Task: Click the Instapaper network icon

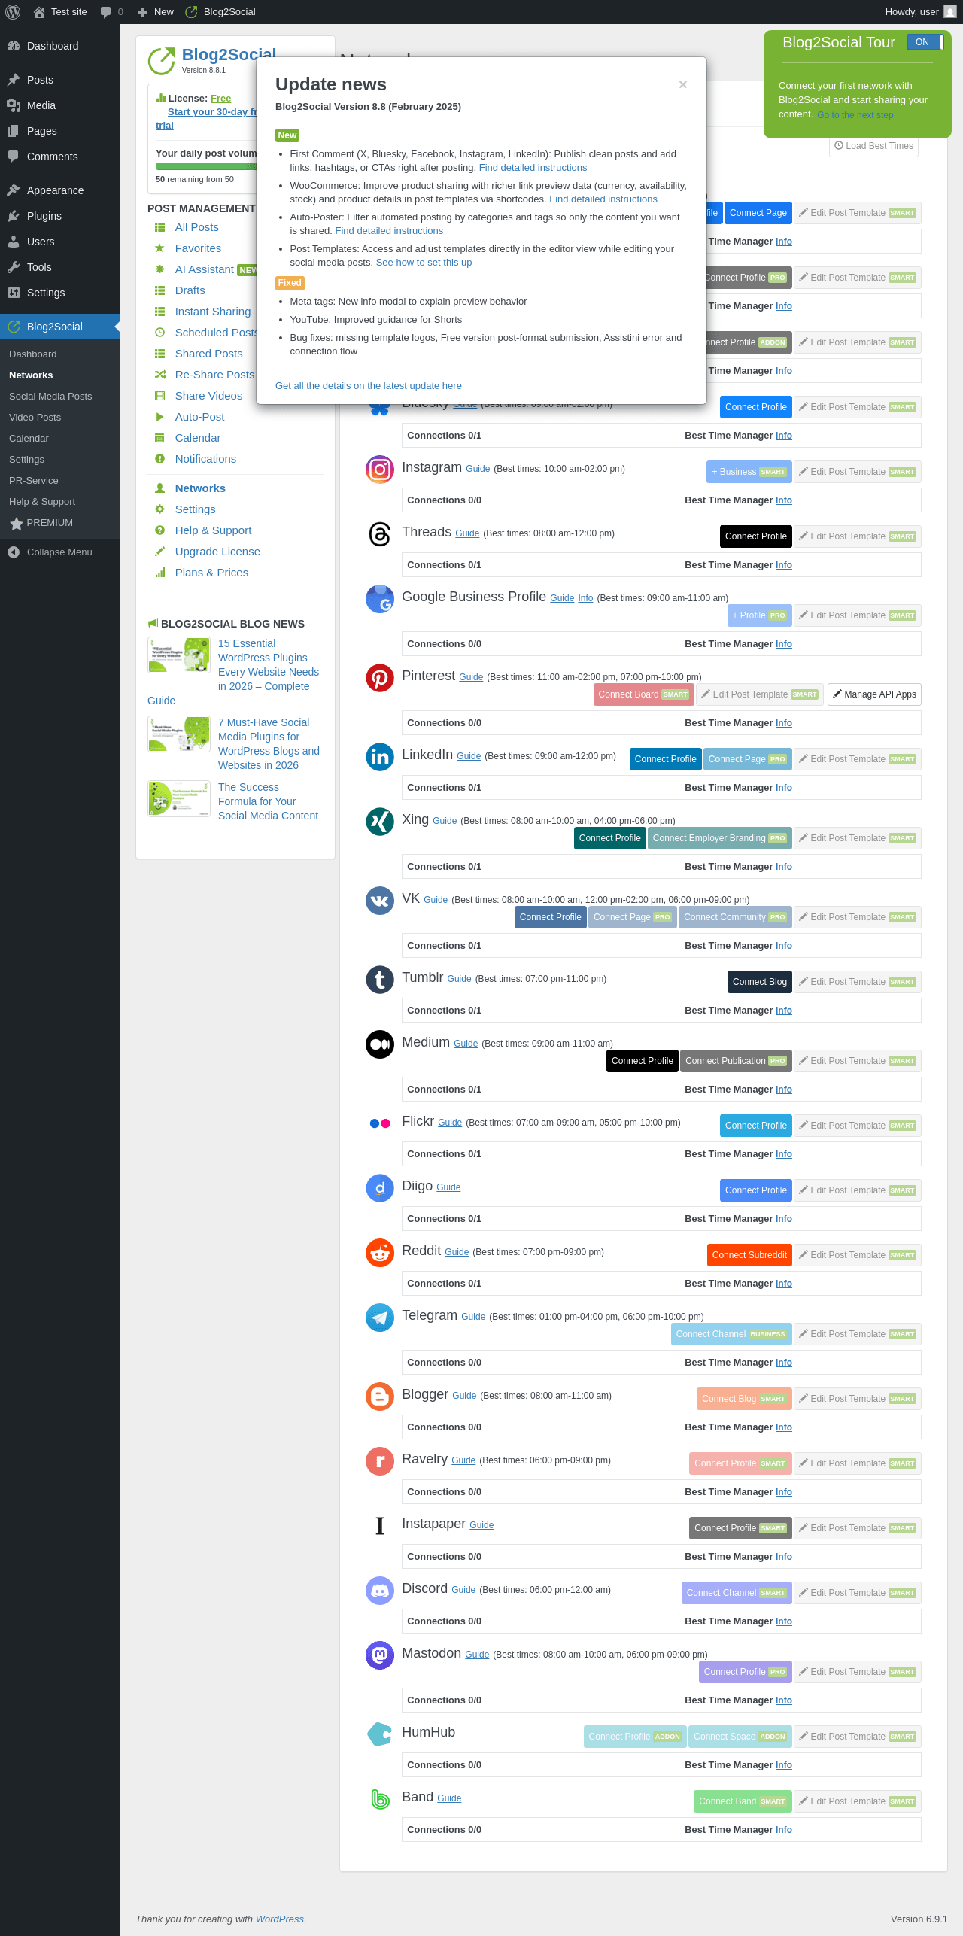Action: tap(380, 1526)
